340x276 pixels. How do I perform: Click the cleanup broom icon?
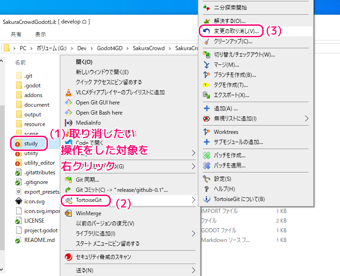207,41
